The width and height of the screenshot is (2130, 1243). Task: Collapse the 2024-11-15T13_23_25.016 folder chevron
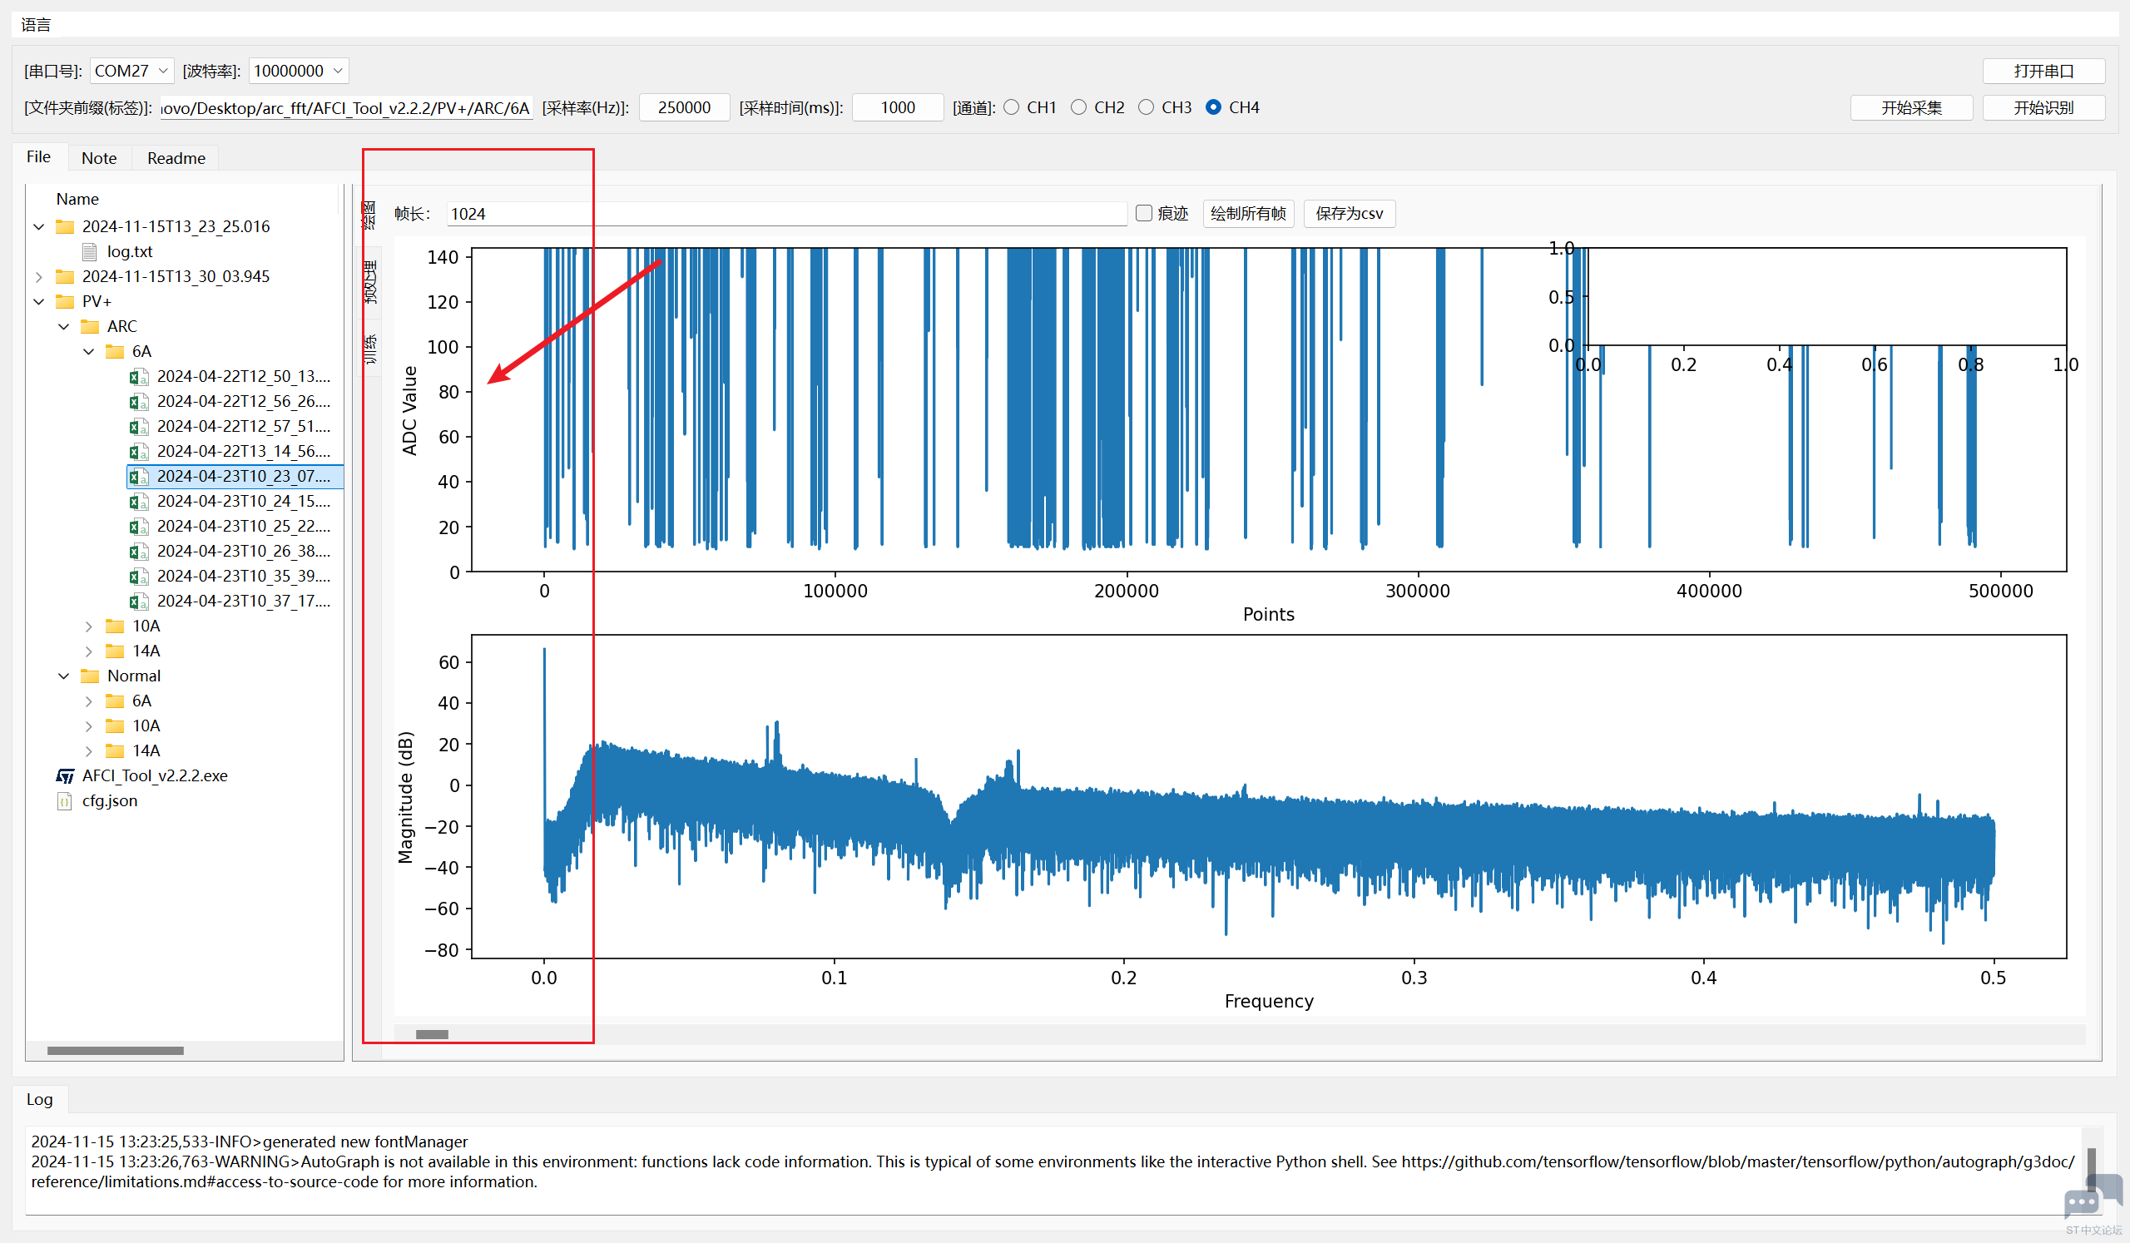point(39,226)
